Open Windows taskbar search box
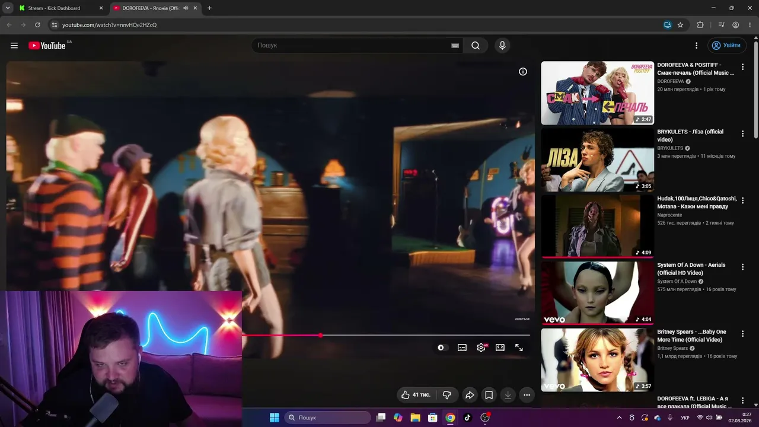This screenshot has height=427, width=759. point(328,418)
